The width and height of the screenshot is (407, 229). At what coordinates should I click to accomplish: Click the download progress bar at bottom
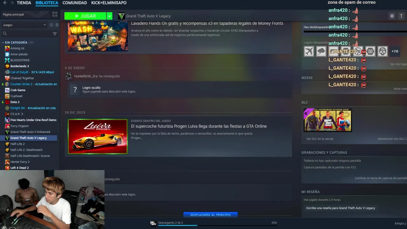tap(217, 226)
